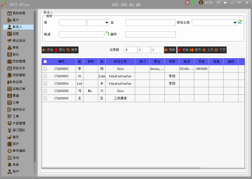Go to 首页 first page

[195, 50]
